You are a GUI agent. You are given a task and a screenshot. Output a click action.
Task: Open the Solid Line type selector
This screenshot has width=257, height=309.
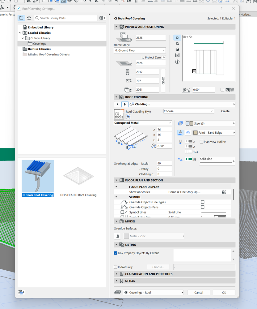point(217,161)
